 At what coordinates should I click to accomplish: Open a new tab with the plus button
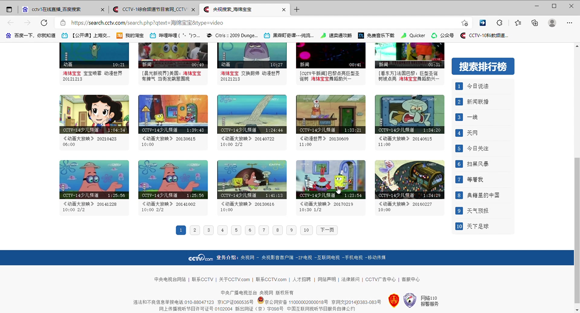[x=297, y=9]
